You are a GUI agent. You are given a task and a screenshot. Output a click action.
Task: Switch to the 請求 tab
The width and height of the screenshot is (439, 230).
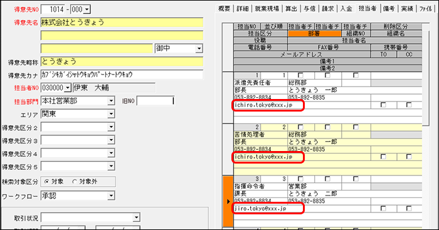click(x=327, y=9)
